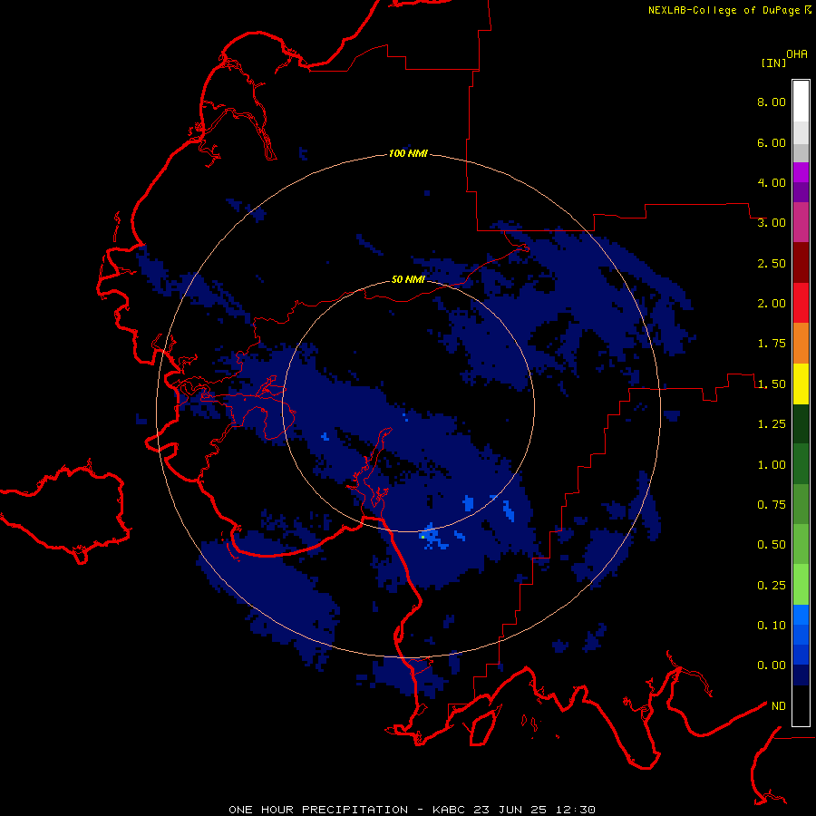Viewport: 816px width, 816px height.
Task: Click the 8.00 legend value
Action: coord(772,102)
